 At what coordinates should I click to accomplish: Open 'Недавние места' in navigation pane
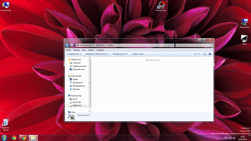point(80,66)
